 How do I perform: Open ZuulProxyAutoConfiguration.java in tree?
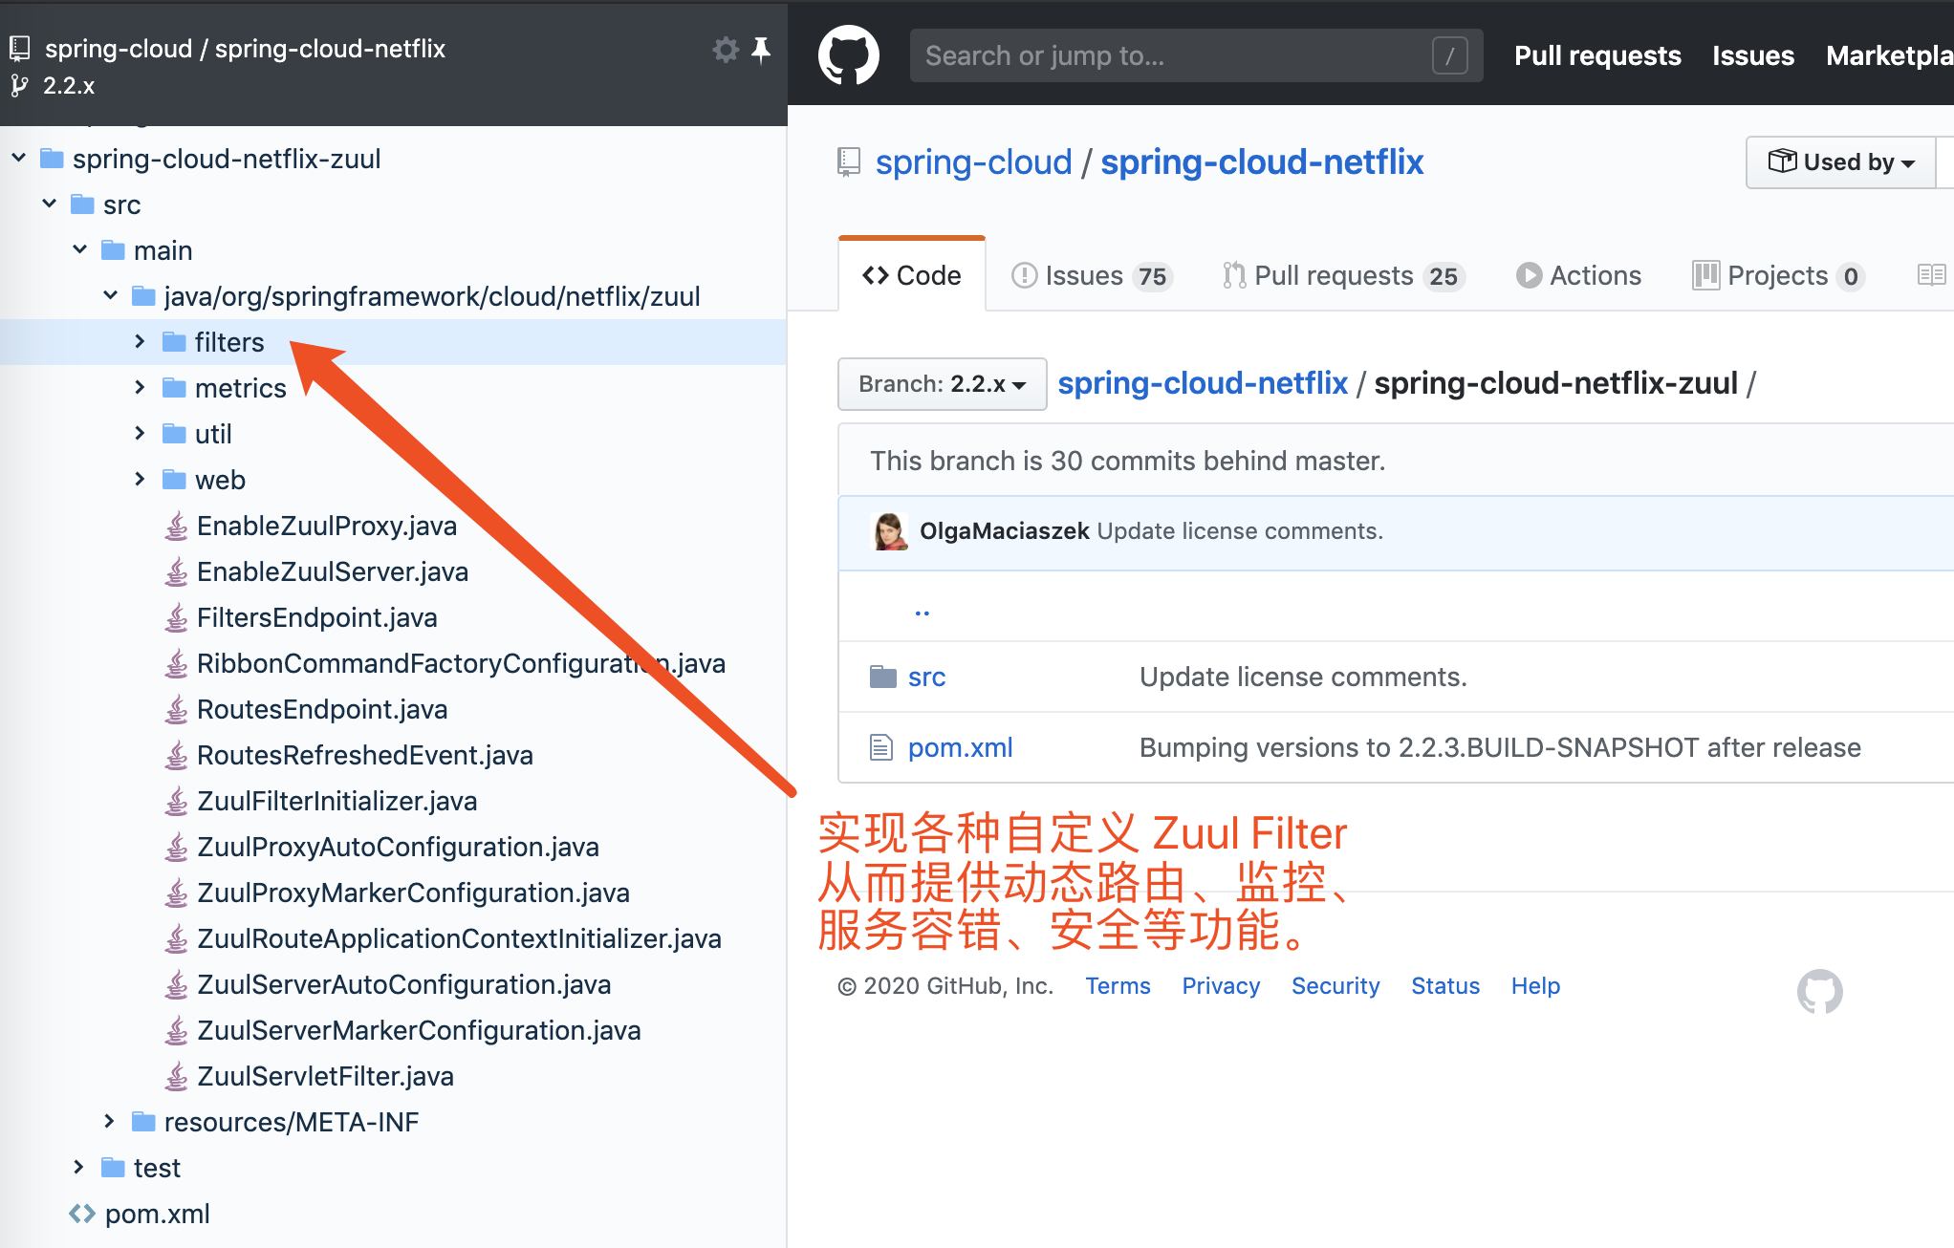pos(398,847)
